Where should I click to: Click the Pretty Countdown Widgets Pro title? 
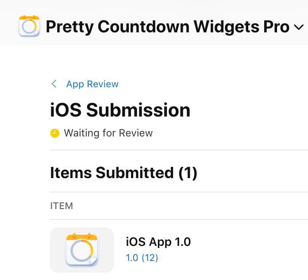click(167, 27)
